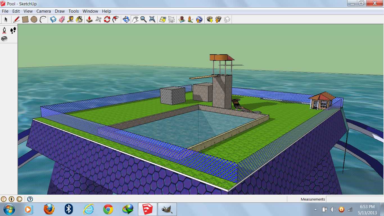Preview model in Google Earth
The width and height of the screenshot is (384, 216).
pyautogui.click(x=199, y=19)
